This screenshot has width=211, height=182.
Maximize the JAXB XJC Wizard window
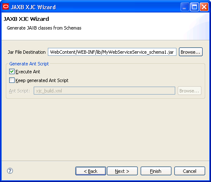point(194,7)
